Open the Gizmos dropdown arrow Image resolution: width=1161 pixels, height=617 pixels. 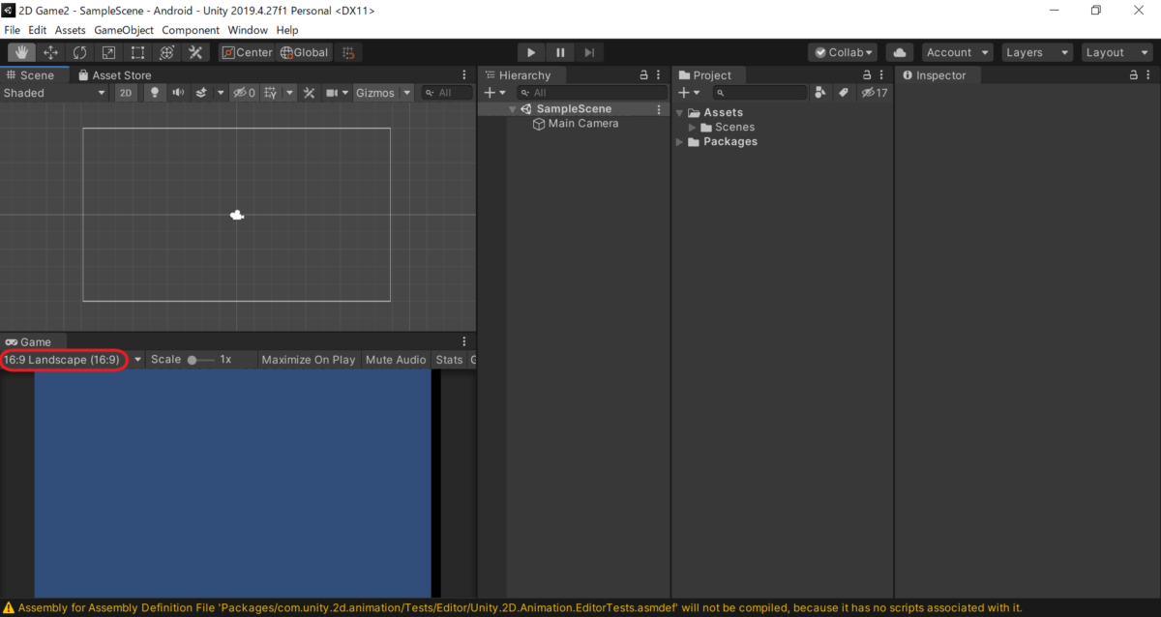407,93
